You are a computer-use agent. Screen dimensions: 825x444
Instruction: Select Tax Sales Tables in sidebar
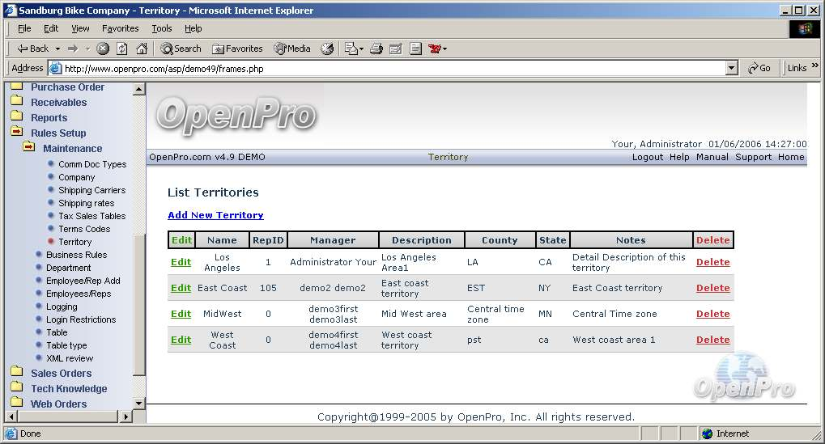[x=91, y=216]
